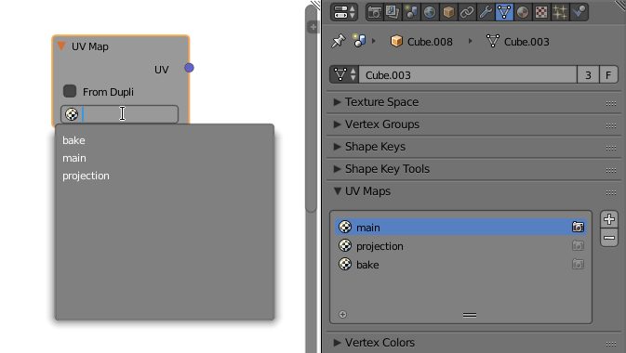
Task: Choose projection from the dropdown list
Action: pyautogui.click(x=86, y=176)
